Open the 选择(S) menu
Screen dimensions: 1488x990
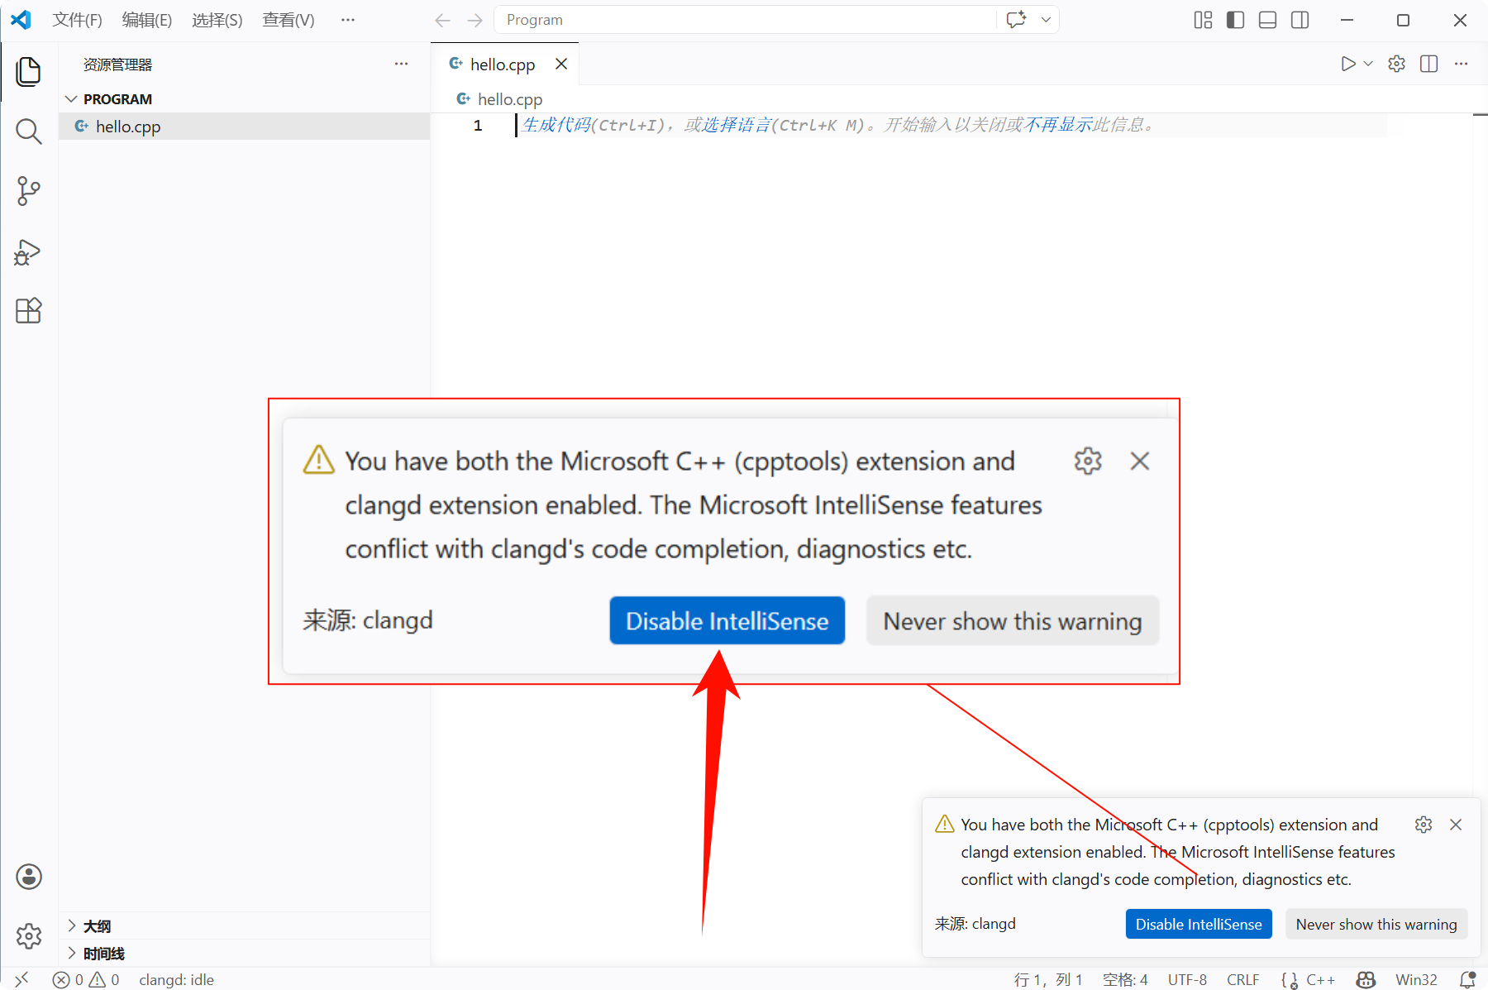[217, 20]
